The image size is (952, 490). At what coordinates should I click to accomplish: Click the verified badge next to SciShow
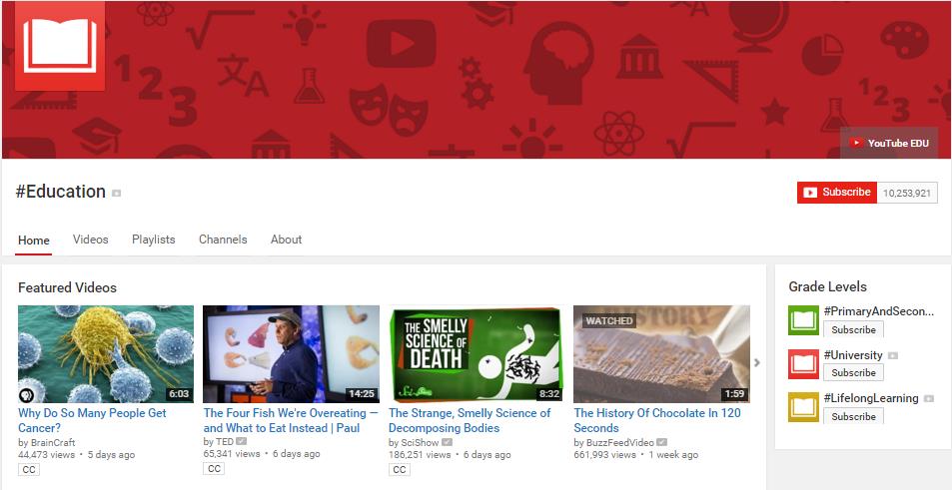coord(448,442)
